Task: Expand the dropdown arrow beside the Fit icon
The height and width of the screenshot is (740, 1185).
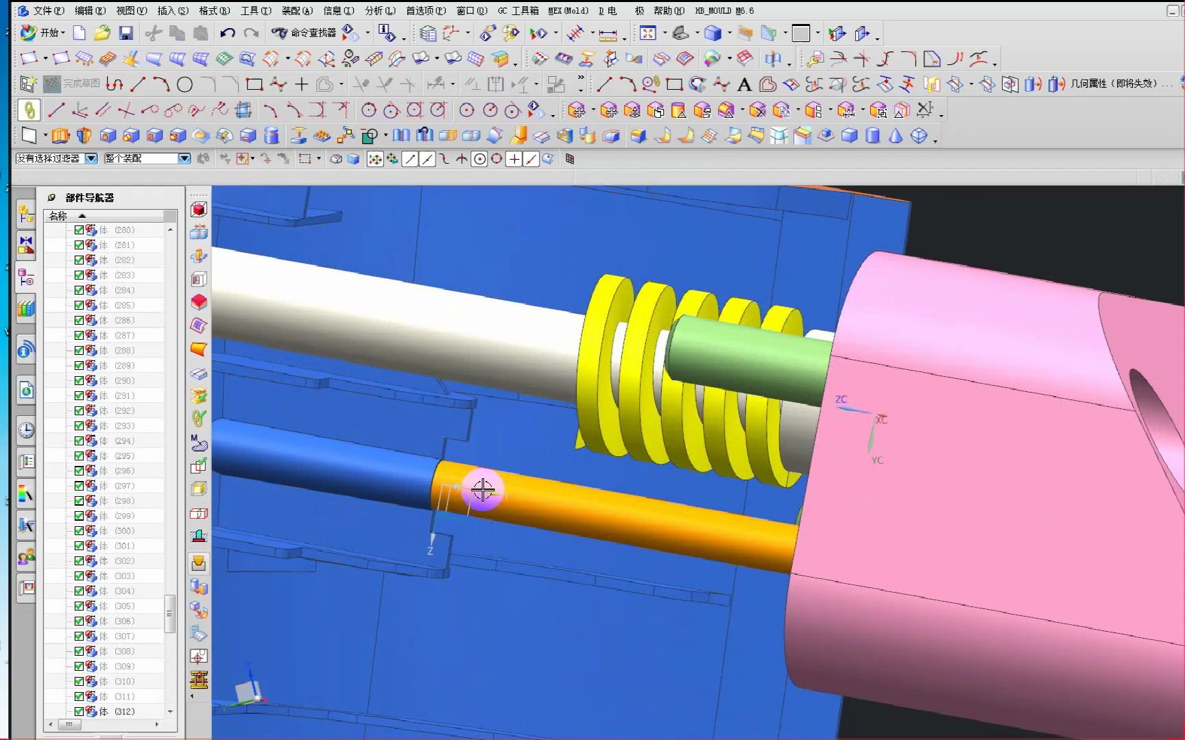Action: 664,33
